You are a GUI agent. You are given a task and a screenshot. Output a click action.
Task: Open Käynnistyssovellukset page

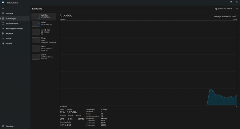point(15,28)
